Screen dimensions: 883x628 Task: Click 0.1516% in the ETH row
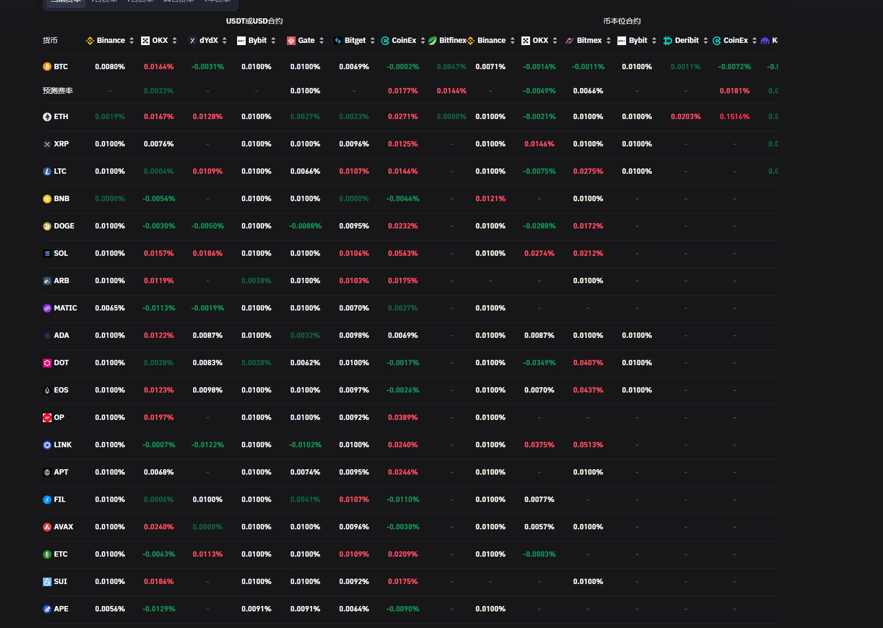tap(734, 116)
